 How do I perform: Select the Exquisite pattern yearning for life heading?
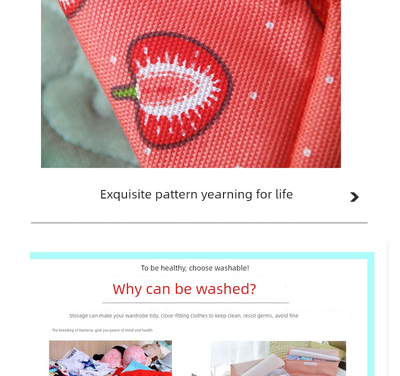coord(196,194)
